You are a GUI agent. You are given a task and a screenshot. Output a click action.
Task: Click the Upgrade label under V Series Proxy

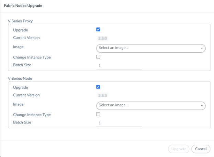pos(21,30)
